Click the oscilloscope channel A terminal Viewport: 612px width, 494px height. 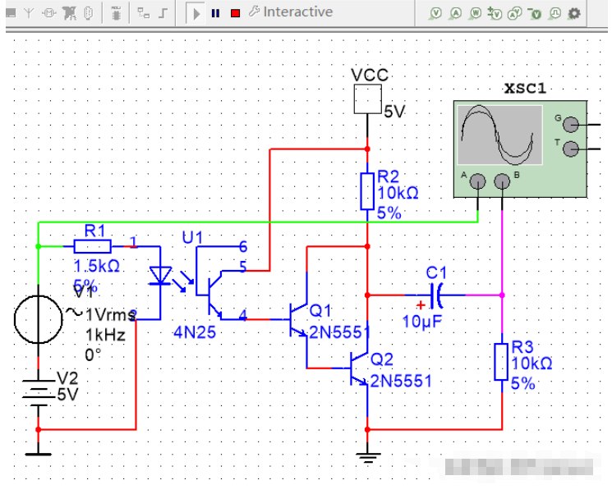click(476, 183)
